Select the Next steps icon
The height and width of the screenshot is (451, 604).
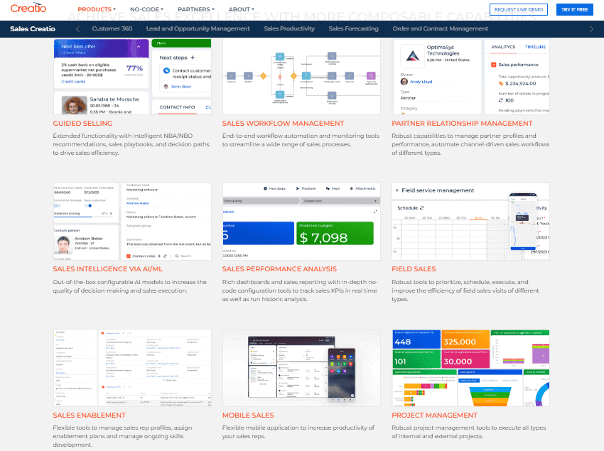point(265,188)
